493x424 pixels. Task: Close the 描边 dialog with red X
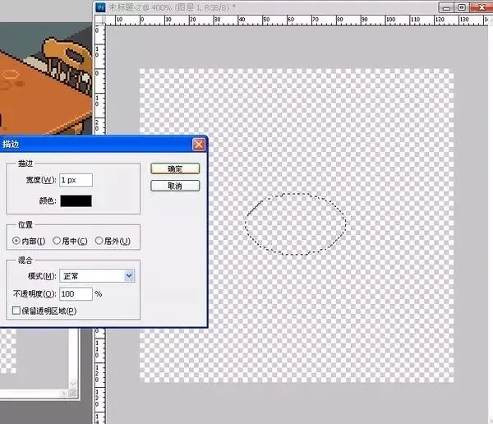199,145
